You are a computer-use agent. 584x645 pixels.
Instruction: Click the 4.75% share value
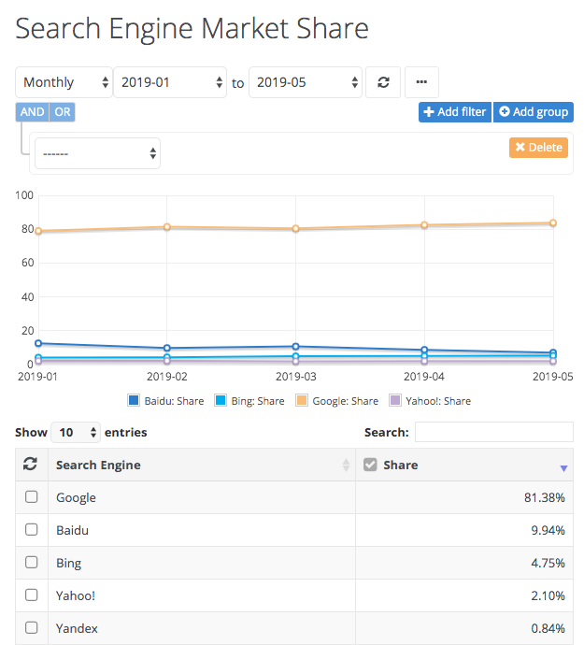pos(548,563)
